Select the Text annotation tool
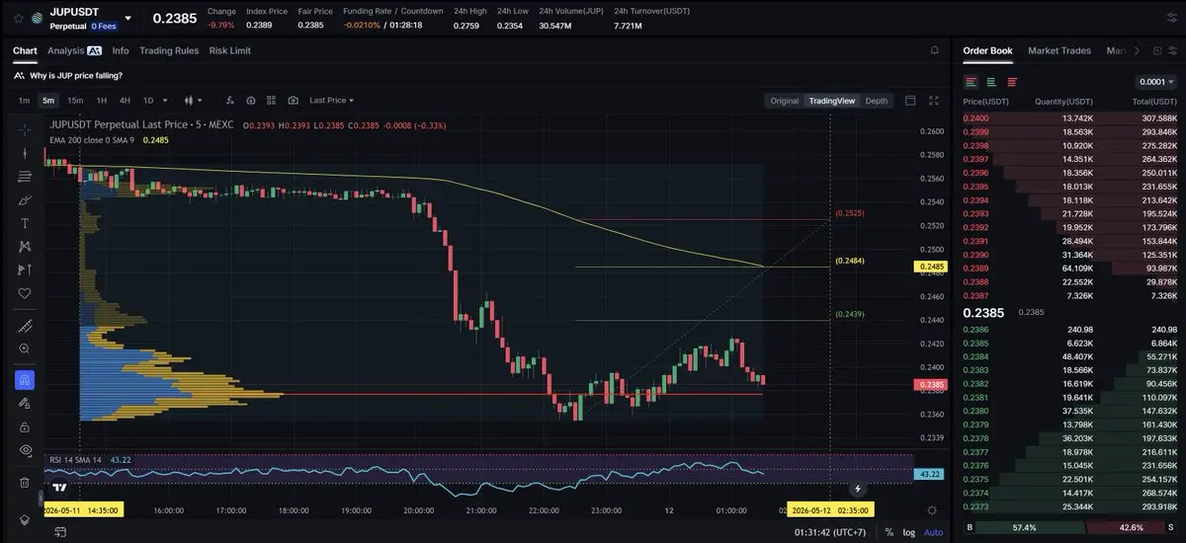The width and height of the screenshot is (1186, 543). [x=25, y=223]
